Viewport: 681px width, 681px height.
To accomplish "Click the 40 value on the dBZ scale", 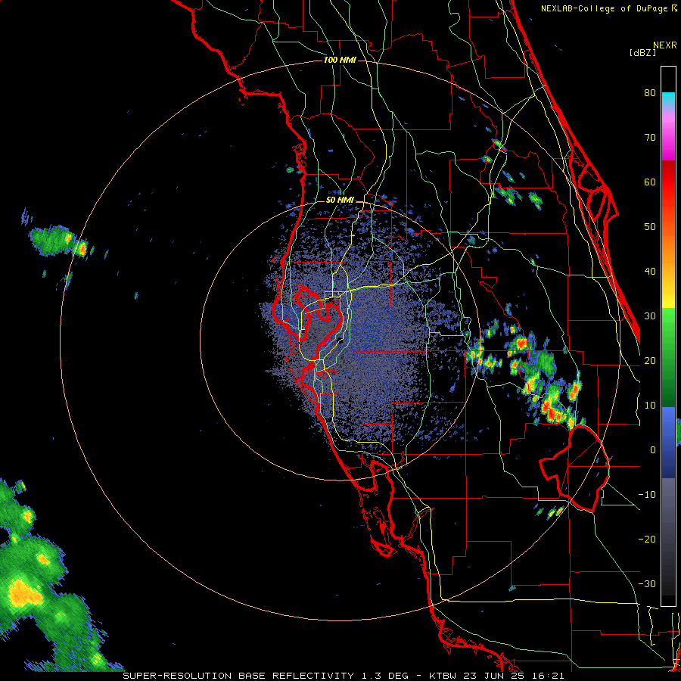I will click(650, 272).
